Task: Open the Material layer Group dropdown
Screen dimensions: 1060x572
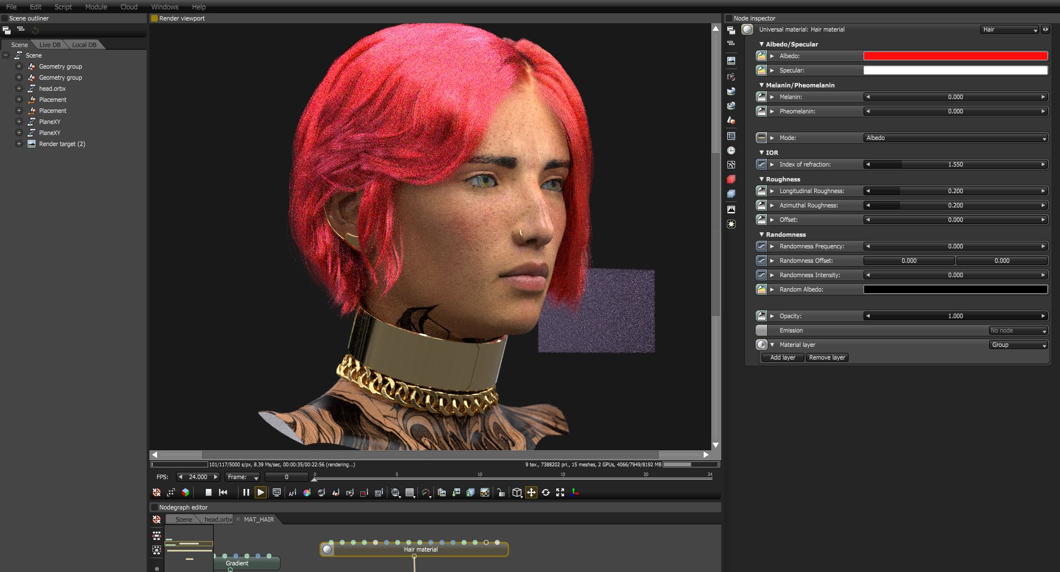Action: pos(1018,345)
